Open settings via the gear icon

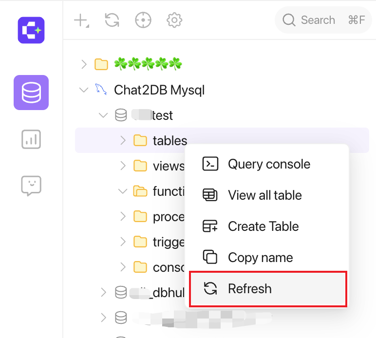(x=174, y=20)
